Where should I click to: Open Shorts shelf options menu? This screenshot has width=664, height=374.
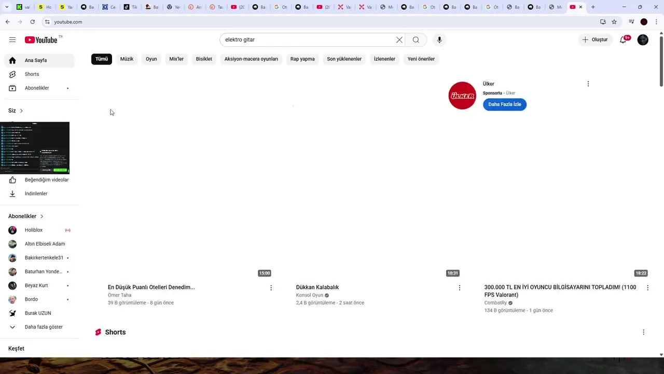[x=643, y=332]
